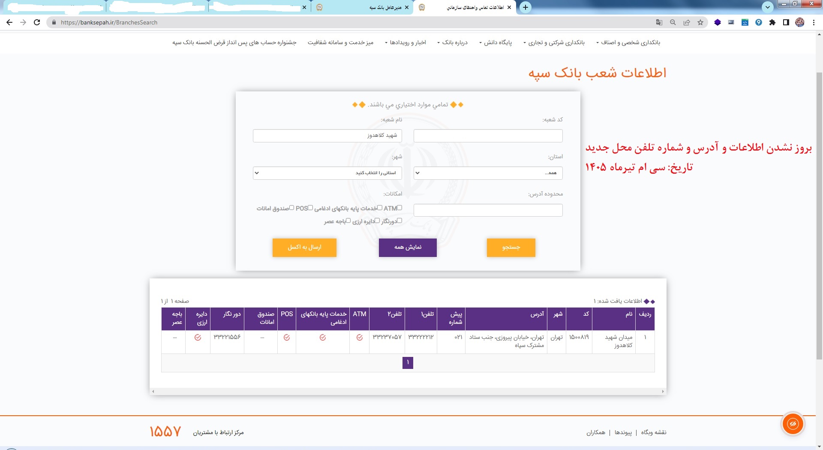Click the purple نمایش همه button
The image size is (823, 450).
408,248
